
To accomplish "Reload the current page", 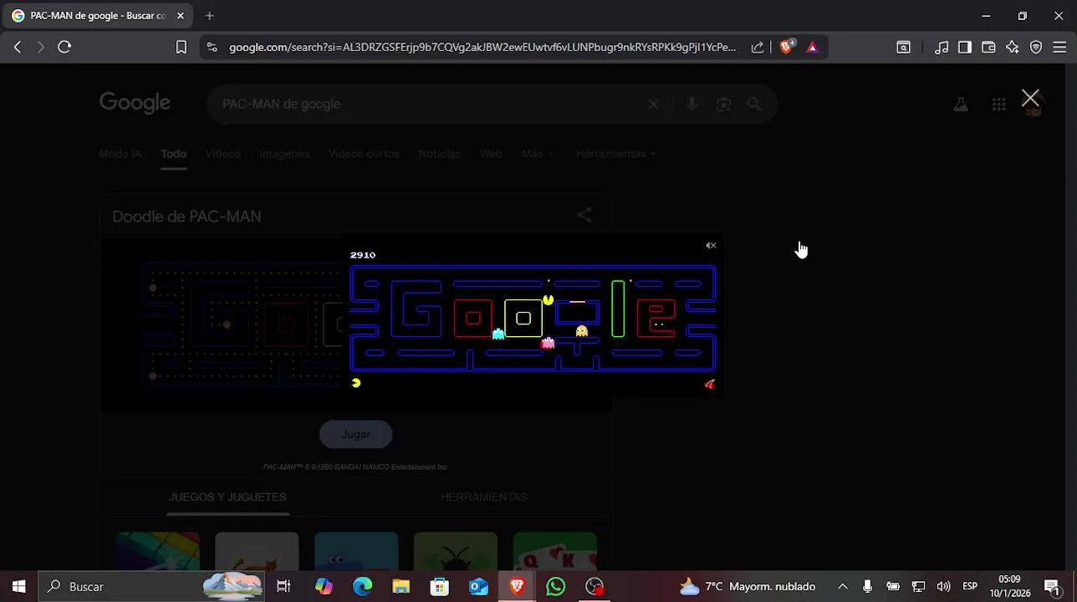I will pyautogui.click(x=64, y=48).
